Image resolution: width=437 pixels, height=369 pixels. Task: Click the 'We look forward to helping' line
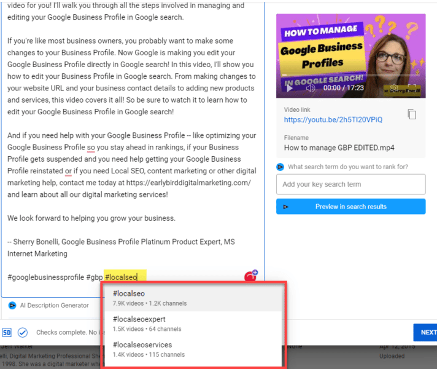click(91, 218)
